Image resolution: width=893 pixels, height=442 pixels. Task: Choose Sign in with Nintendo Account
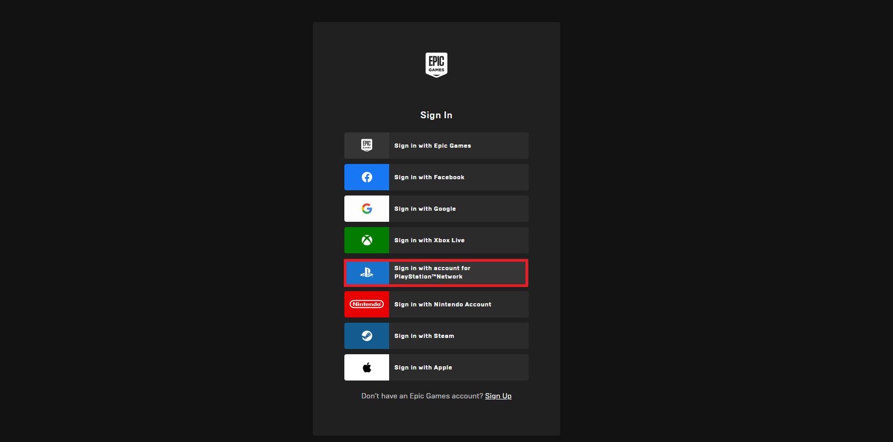[436, 304]
